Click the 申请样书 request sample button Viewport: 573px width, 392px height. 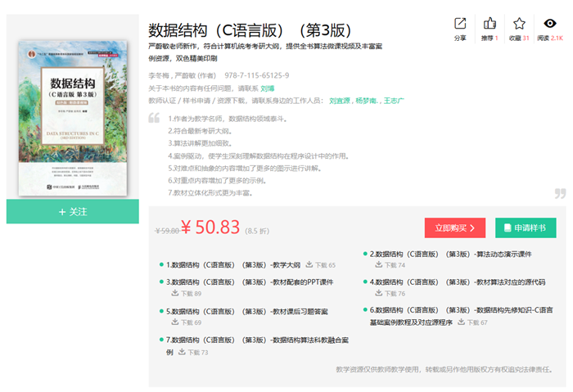(526, 228)
